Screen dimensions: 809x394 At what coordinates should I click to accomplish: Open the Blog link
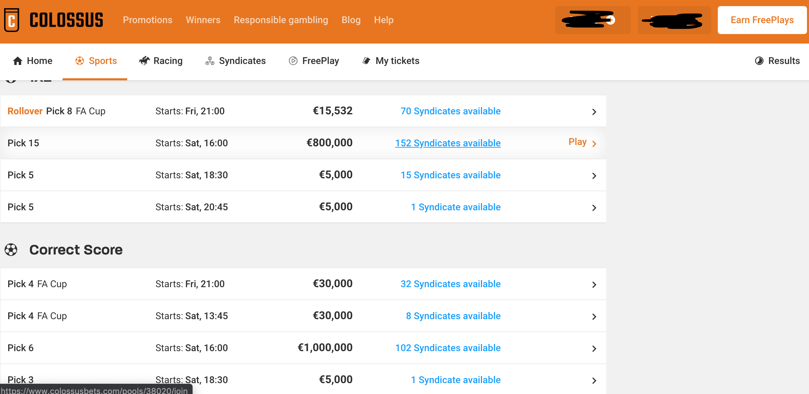tap(351, 20)
